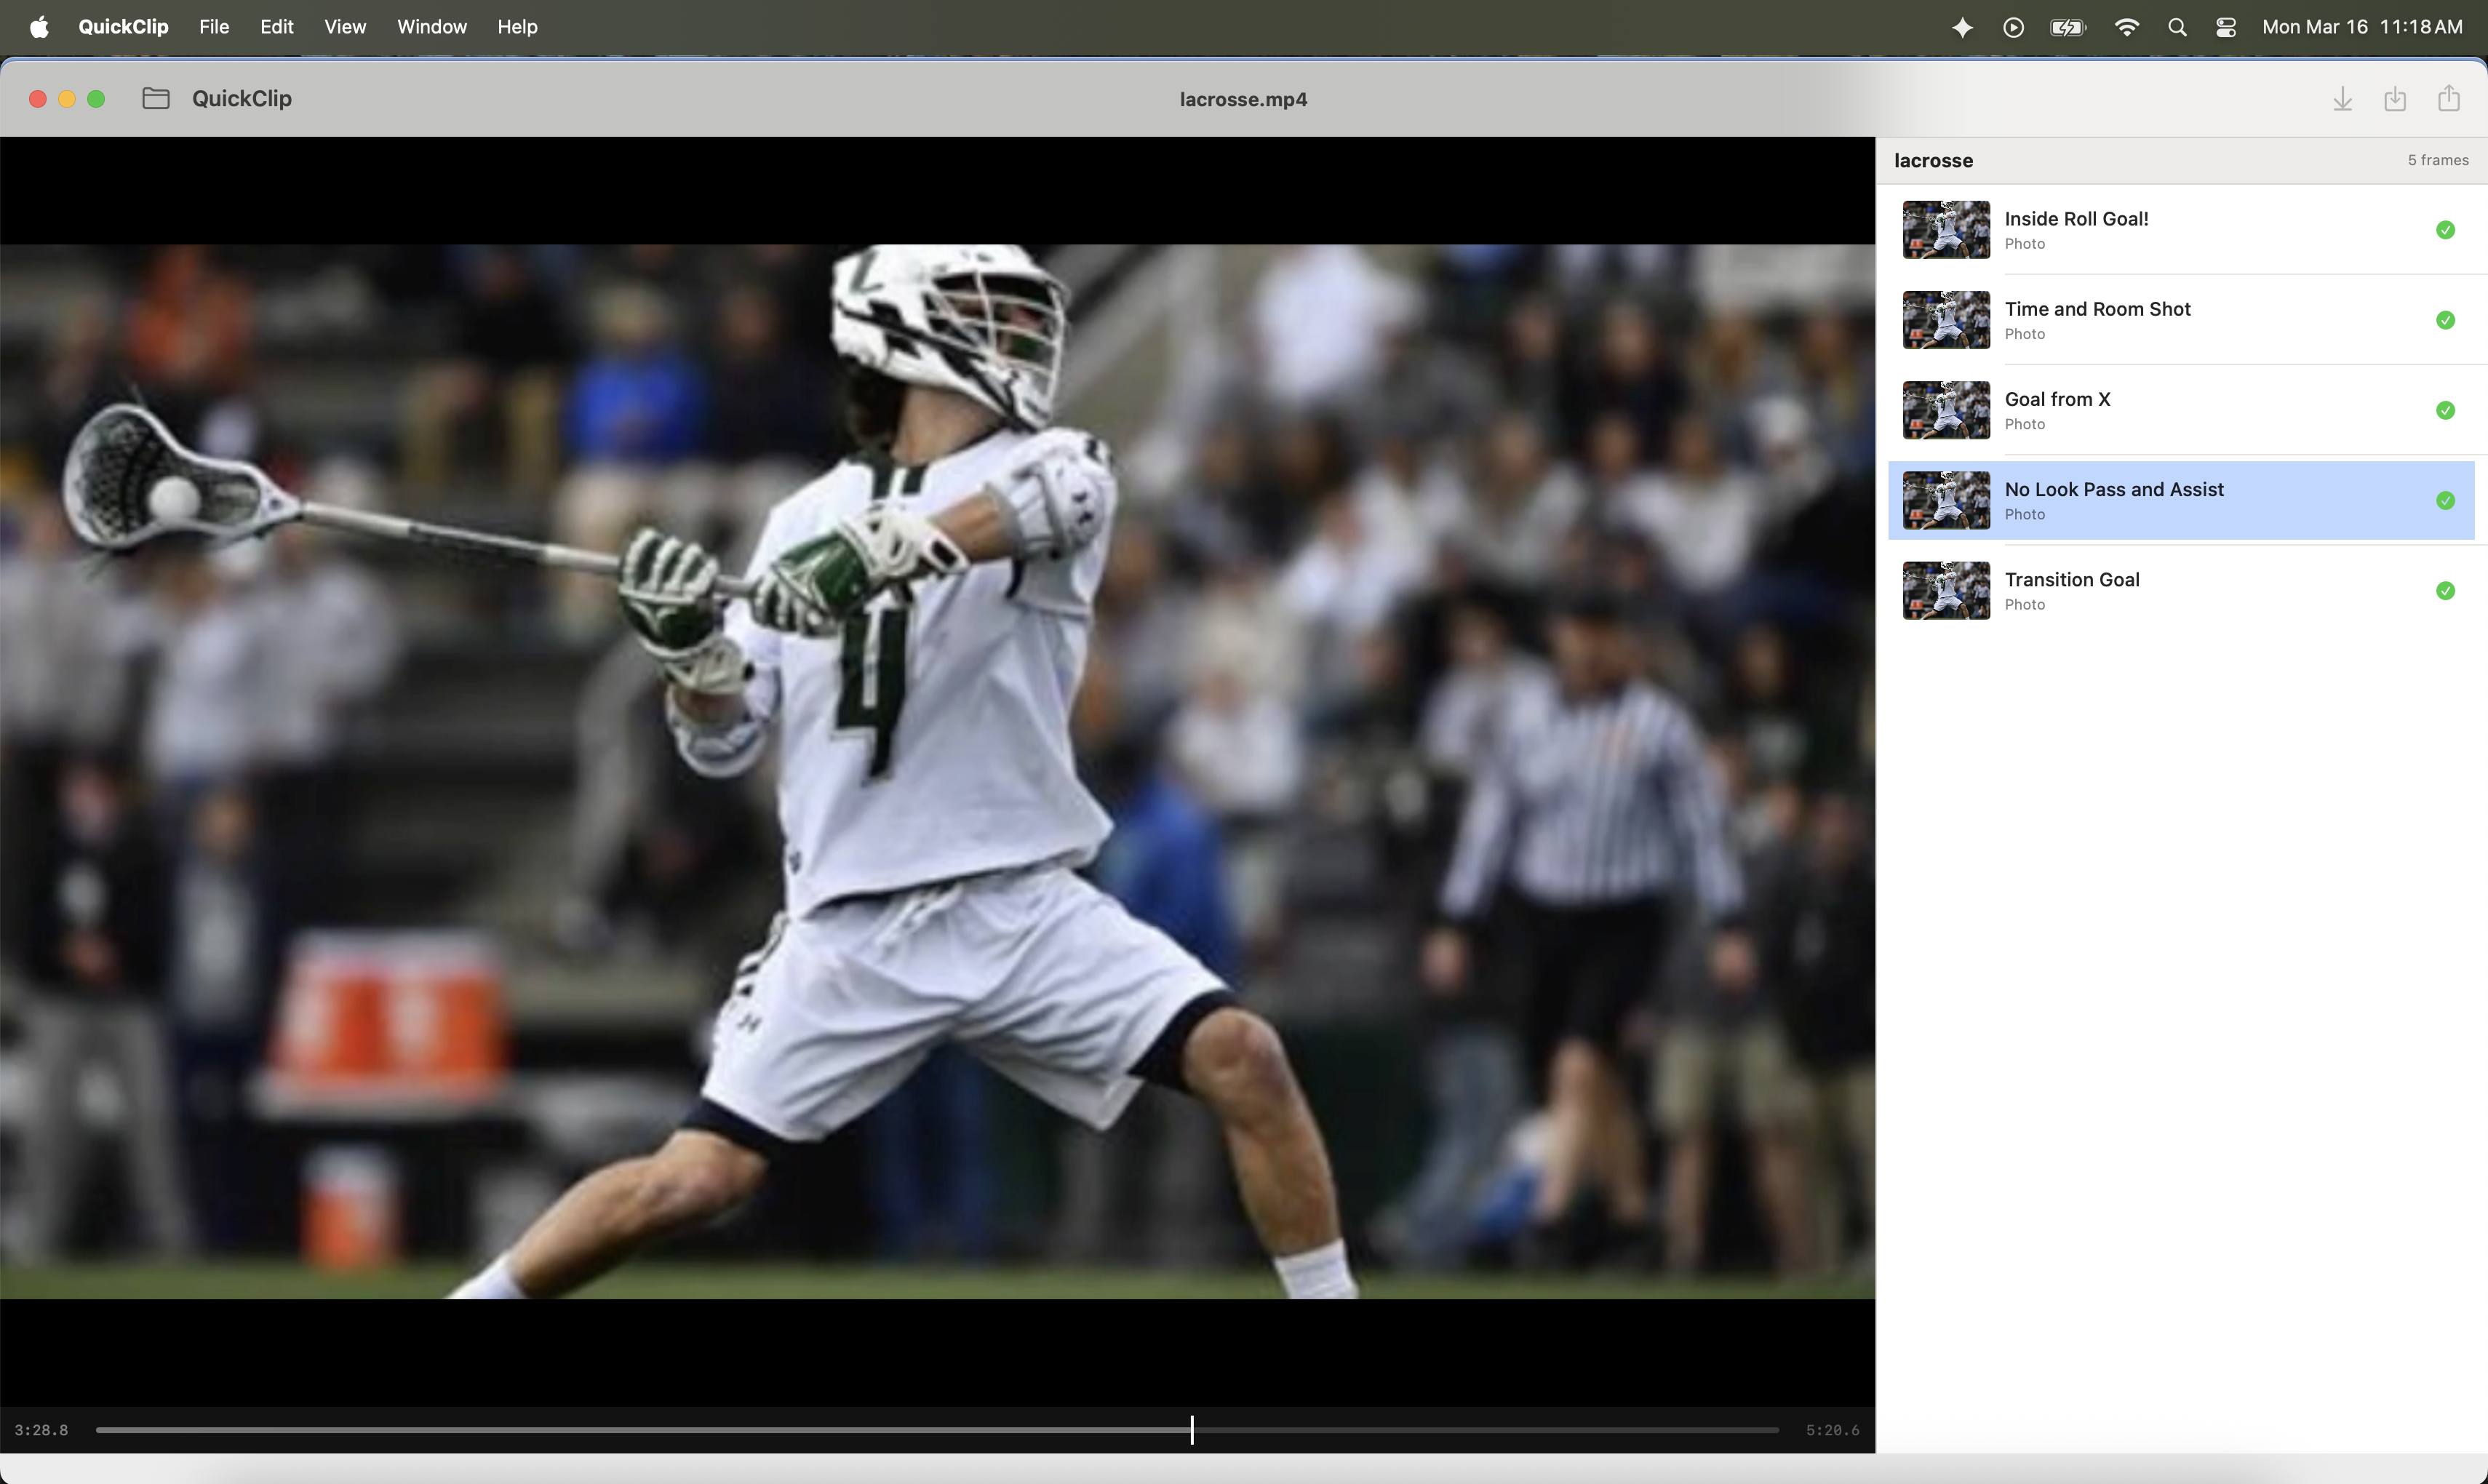This screenshot has width=2488, height=1484.
Task: Click the battery status icon
Action: click(2067, 27)
